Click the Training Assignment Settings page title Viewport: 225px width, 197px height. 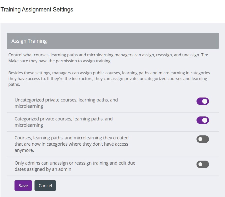point(37,9)
